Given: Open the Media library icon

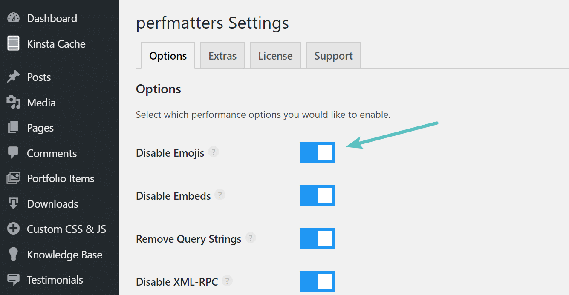Looking at the screenshot, I should 13,102.
